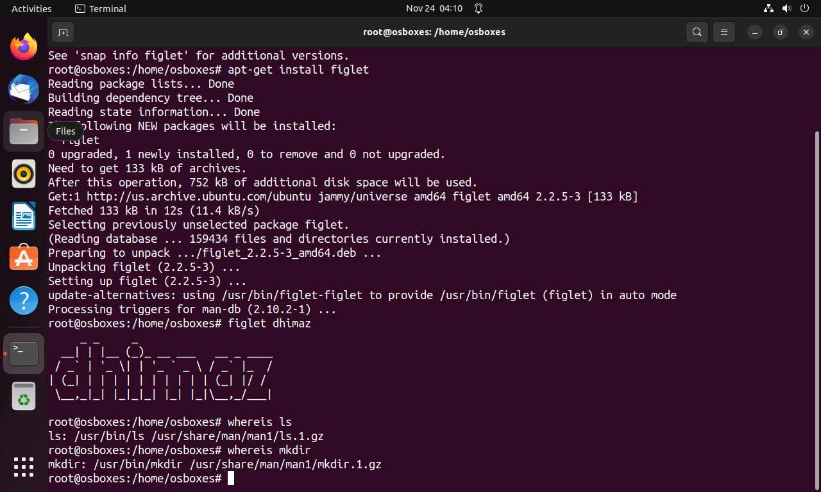Open Thunderbird mail from the dock
Image resolution: width=821 pixels, height=492 pixels.
[24, 89]
